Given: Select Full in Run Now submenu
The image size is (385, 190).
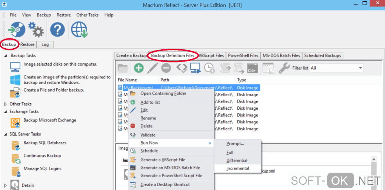Looking at the screenshot, I should [x=238, y=153].
